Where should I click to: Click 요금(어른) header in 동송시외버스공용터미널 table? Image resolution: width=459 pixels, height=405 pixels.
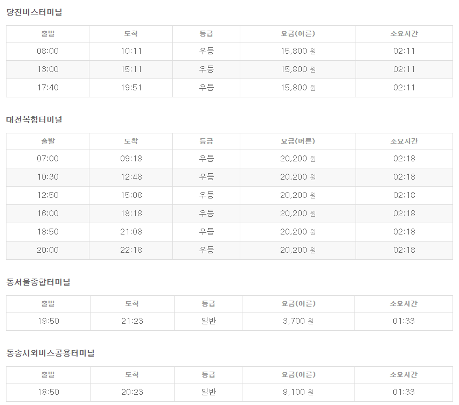click(298, 374)
